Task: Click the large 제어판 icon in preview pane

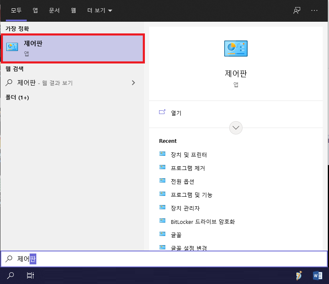Action: pos(235,48)
